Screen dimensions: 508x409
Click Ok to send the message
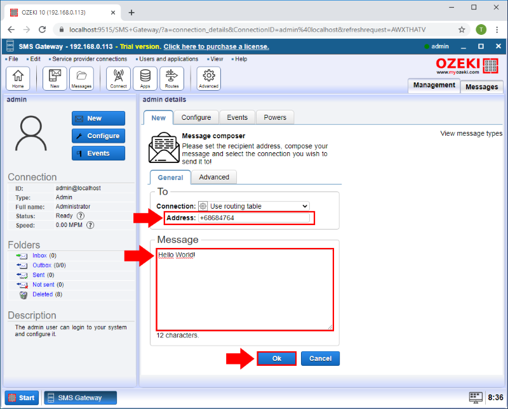(x=277, y=358)
